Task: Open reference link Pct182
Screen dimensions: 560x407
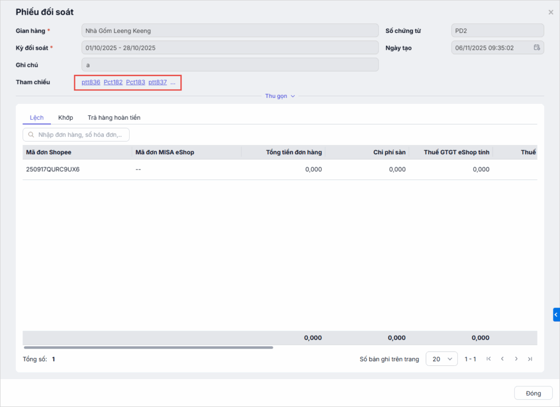Action: pyautogui.click(x=113, y=82)
